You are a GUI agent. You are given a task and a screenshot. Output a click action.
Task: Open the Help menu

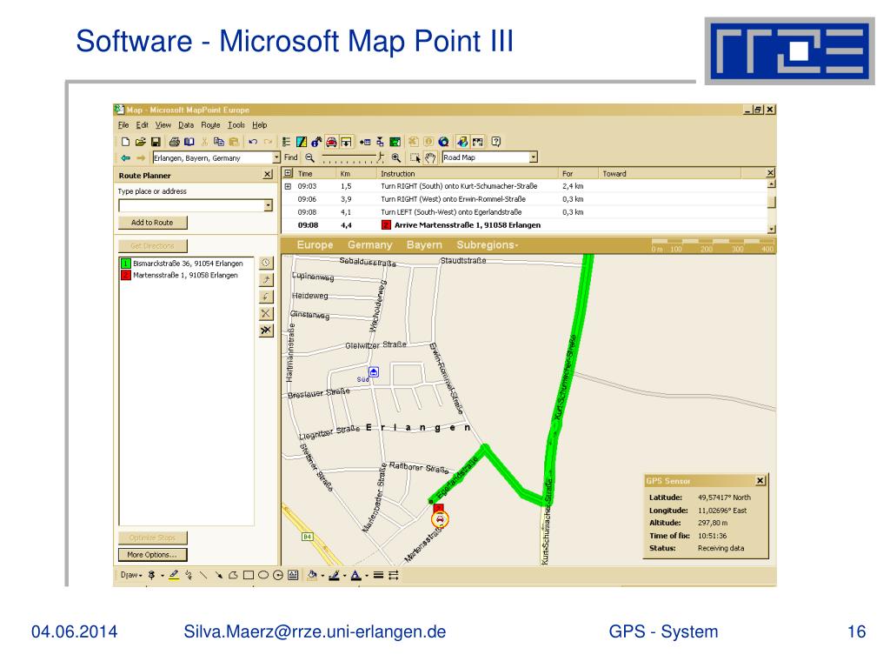coord(259,125)
